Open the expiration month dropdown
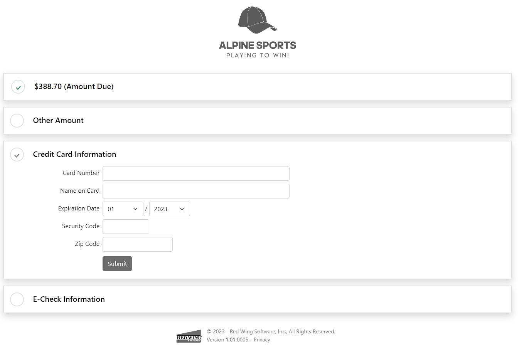The height and width of the screenshot is (348, 529). tap(123, 209)
